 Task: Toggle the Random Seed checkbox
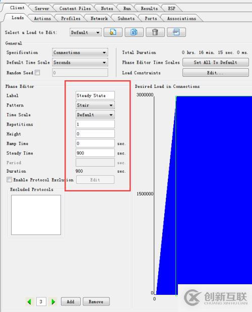[37, 73]
